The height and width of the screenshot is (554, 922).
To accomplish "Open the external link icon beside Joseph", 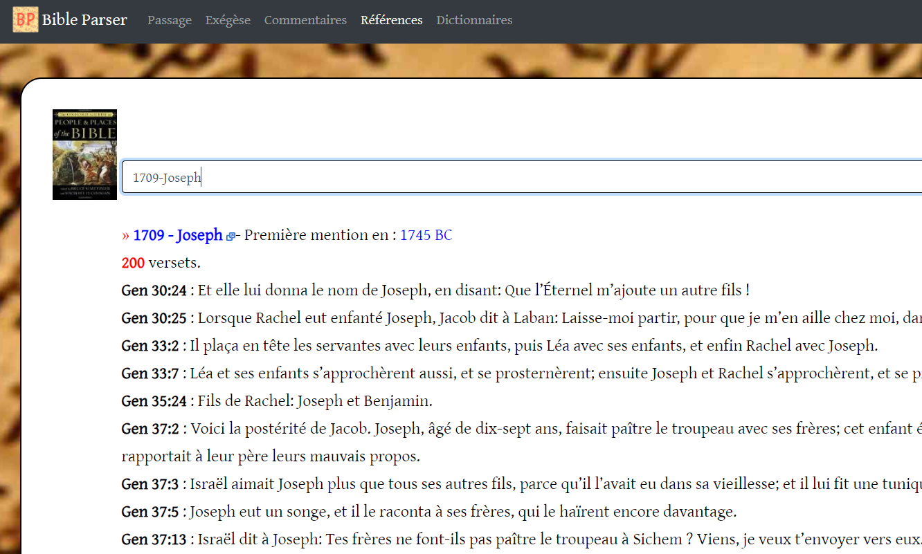I will click(230, 237).
